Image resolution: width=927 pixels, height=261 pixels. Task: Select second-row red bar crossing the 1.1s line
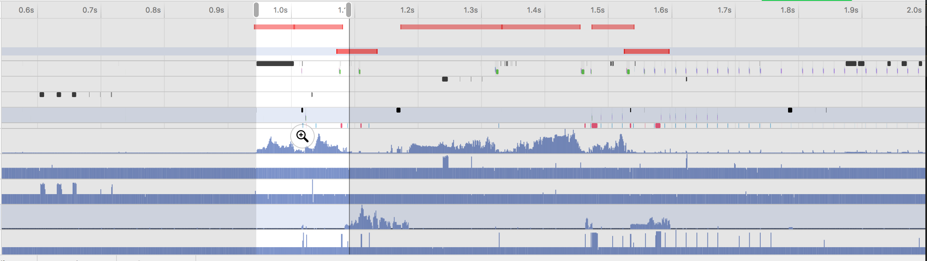coord(357,51)
